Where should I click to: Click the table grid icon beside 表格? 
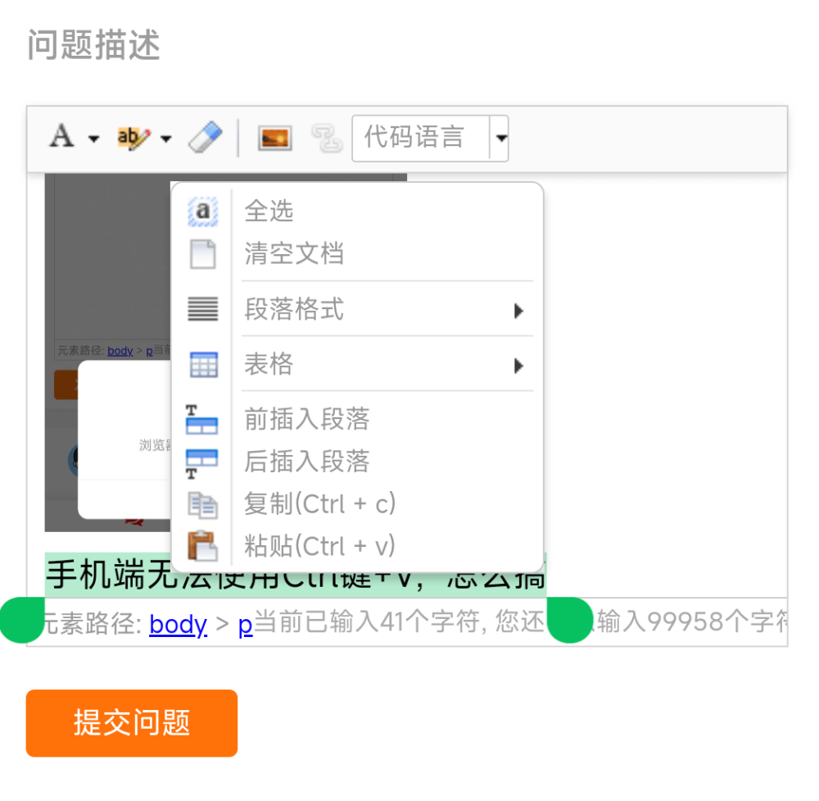(x=203, y=364)
